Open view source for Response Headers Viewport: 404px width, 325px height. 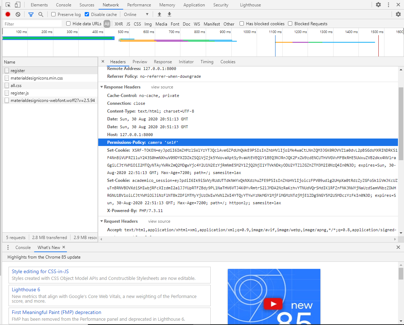click(x=162, y=87)
